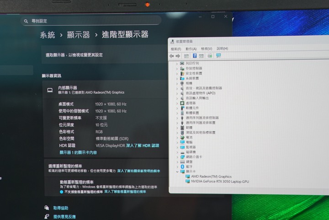Viewport: 329px width, 220px height.
Task: Open the 深入了解動態重新整理的頻率 link
Action: click(125, 192)
